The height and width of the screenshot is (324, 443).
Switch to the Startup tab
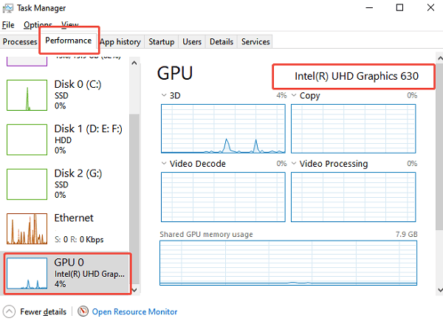pyautogui.click(x=161, y=42)
